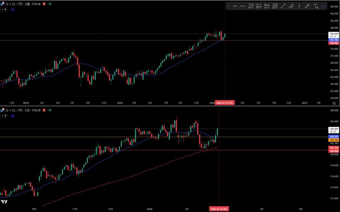
Task: Click the red flag on weekly chart
Action: [44, 4]
